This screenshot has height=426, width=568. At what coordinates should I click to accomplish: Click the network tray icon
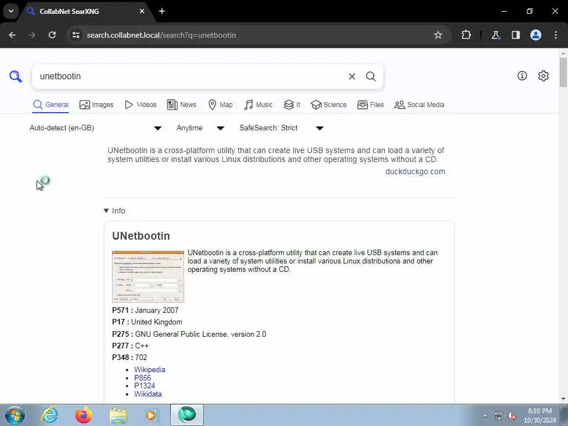pyautogui.click(x=499, y=416)
